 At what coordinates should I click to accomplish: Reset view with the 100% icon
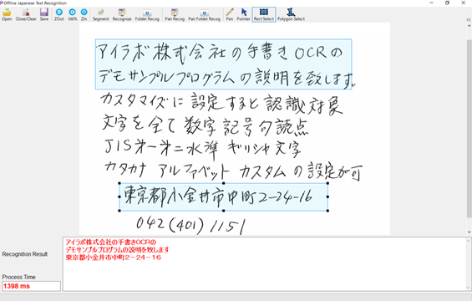(x=72, y=14)
